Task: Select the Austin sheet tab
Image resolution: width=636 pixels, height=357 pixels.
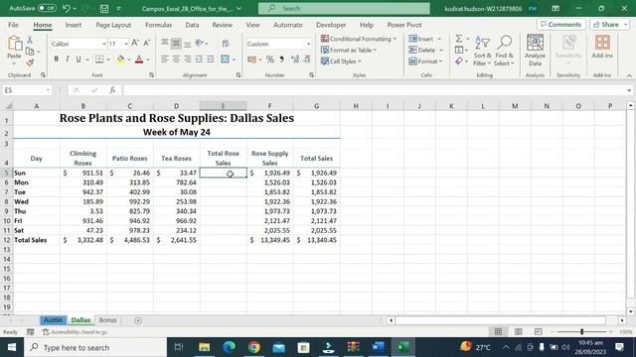Action: point(53,320)
